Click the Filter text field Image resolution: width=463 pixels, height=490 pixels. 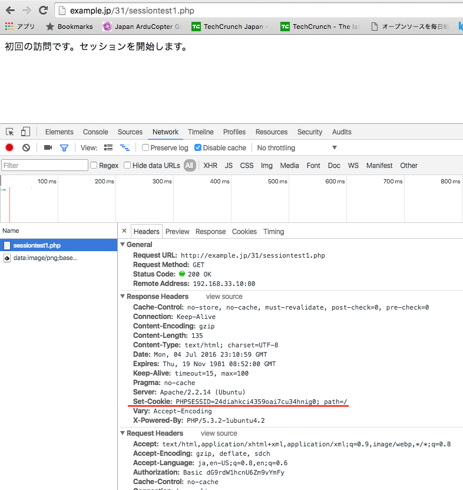45,165
